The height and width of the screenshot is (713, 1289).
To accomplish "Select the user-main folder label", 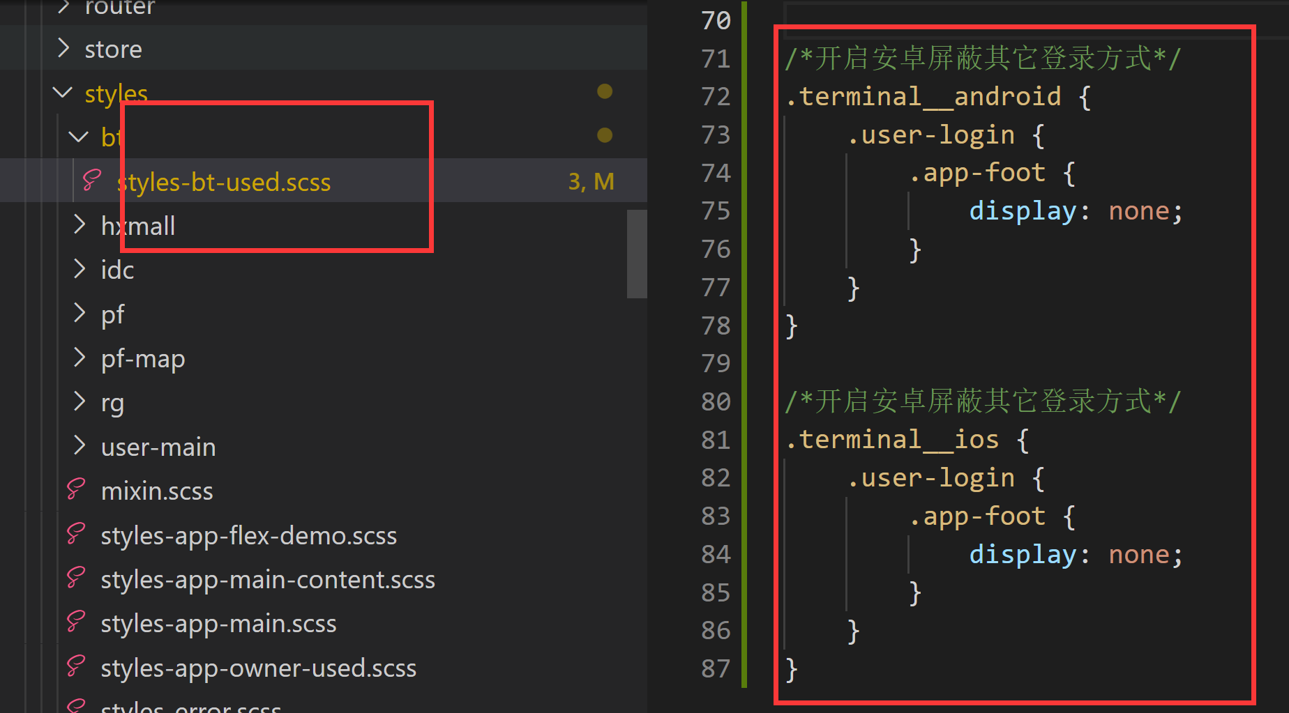I will 158,447.
